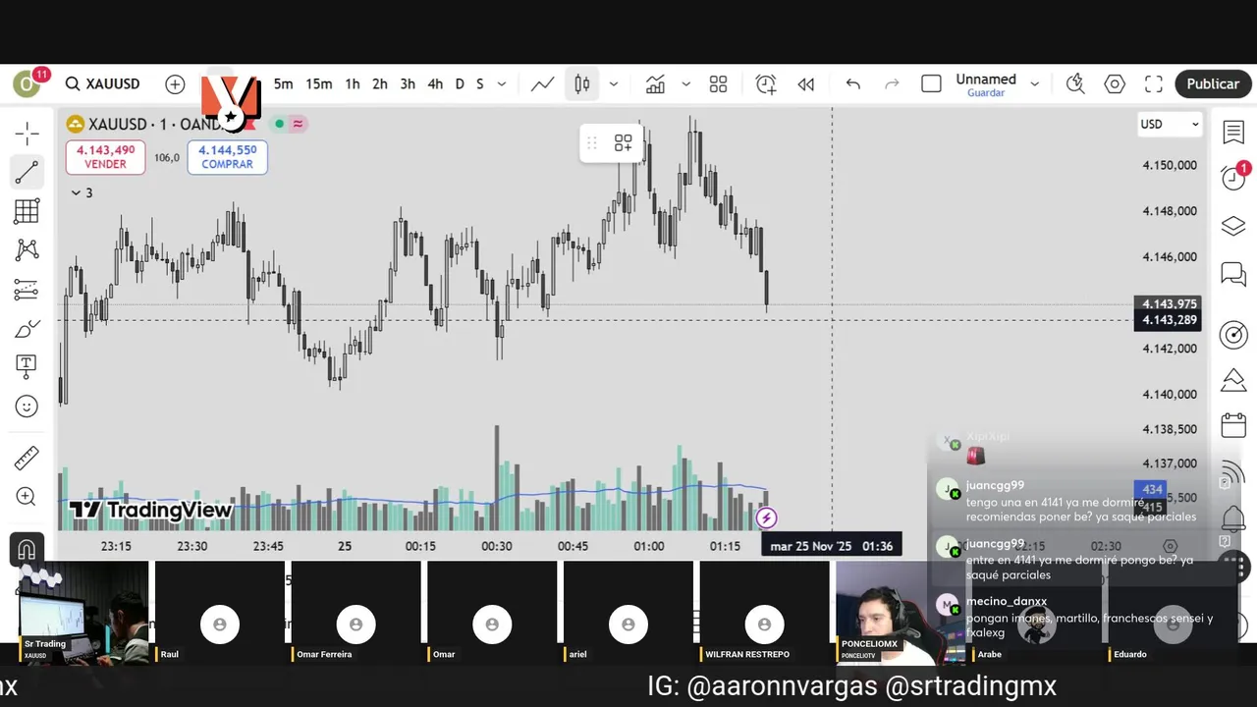Click the VENDER 4.143,490 sell button
The height and width of the screenshot is (707, 1257).
[x=105, y=157]
